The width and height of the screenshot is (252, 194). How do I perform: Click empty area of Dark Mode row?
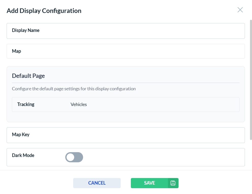point(163,157)
